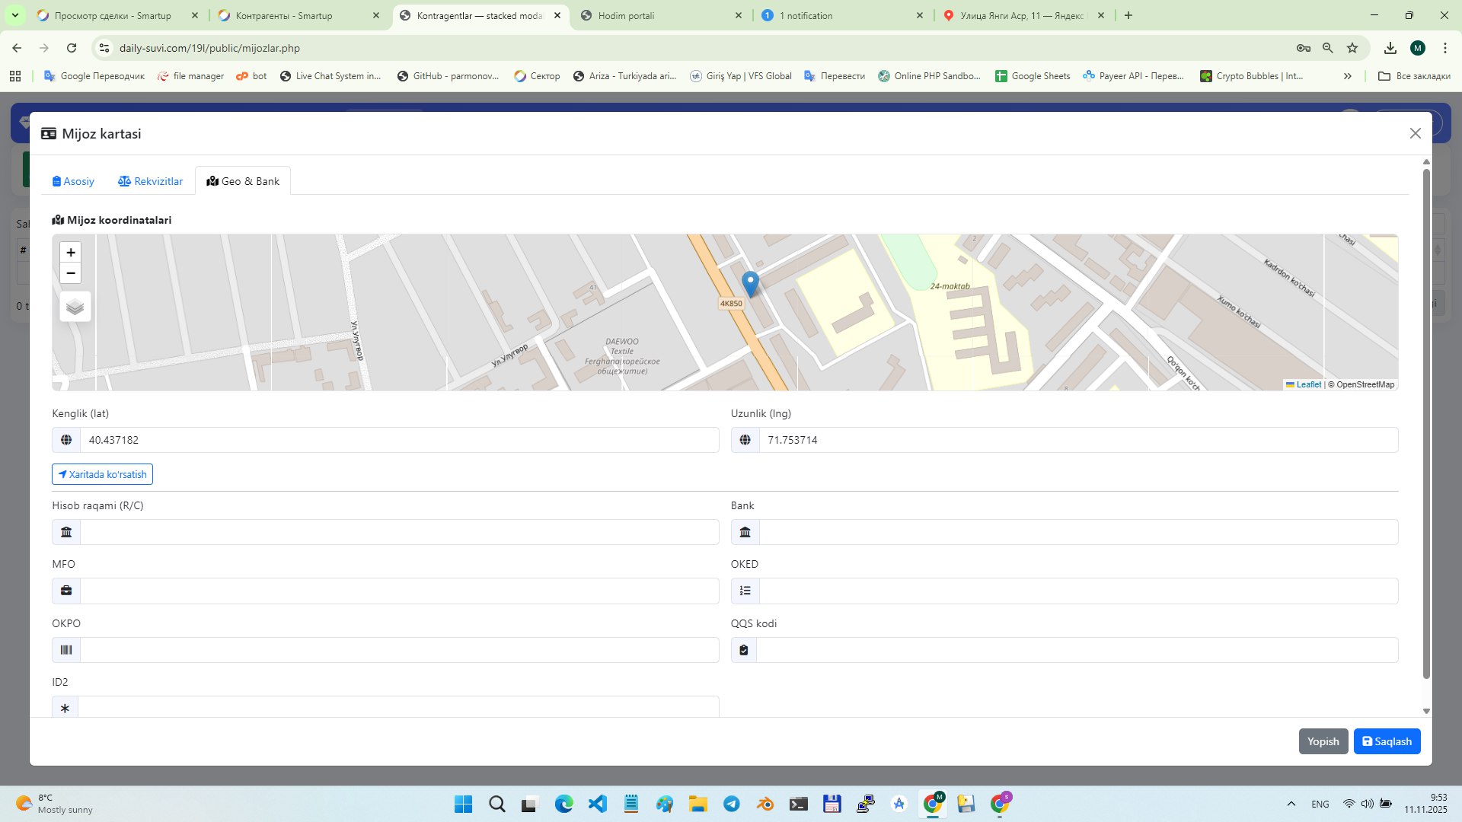The height and width of the screenshot is (822, 1462).
Task: Open the Leaflet attribution link
Action: click(x=1308, y=384)
